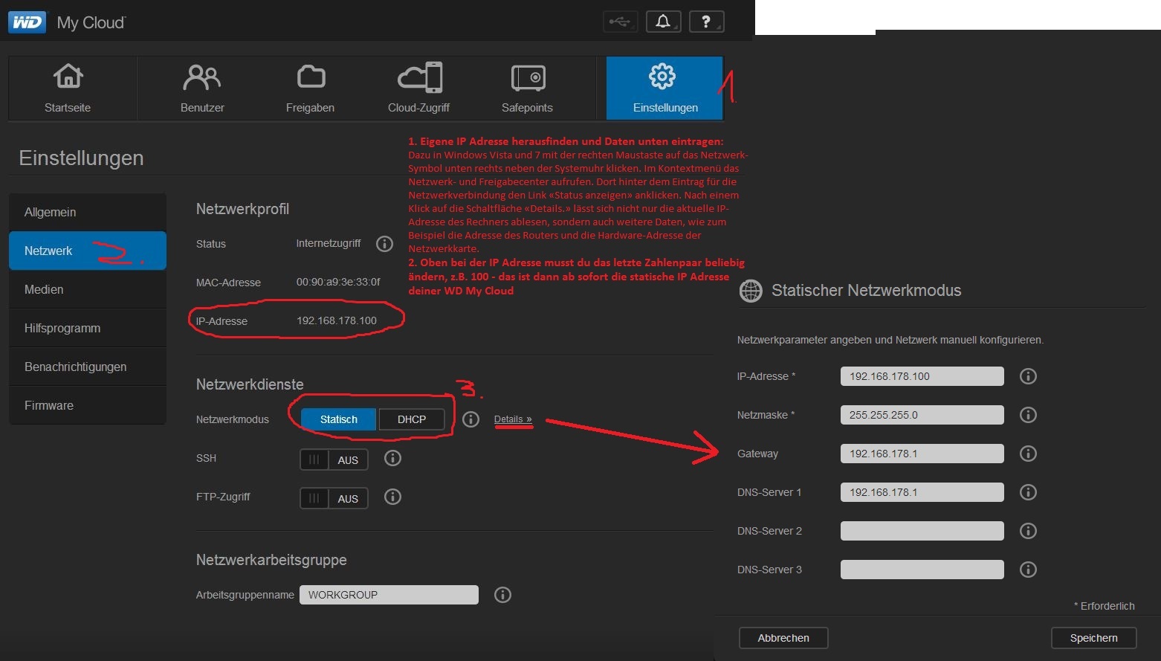Click the IP-Adresse input field in dialog
1161x661 pixels.
[x=922, y=376]
